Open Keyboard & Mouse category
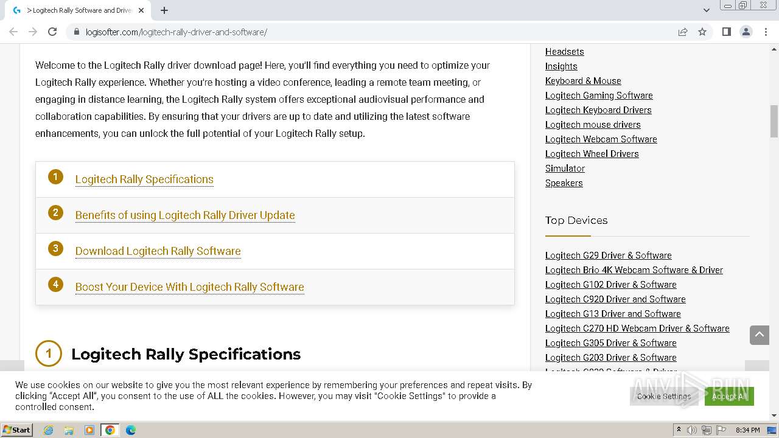This screenshot has width=779, height=438. pos(583,81)
